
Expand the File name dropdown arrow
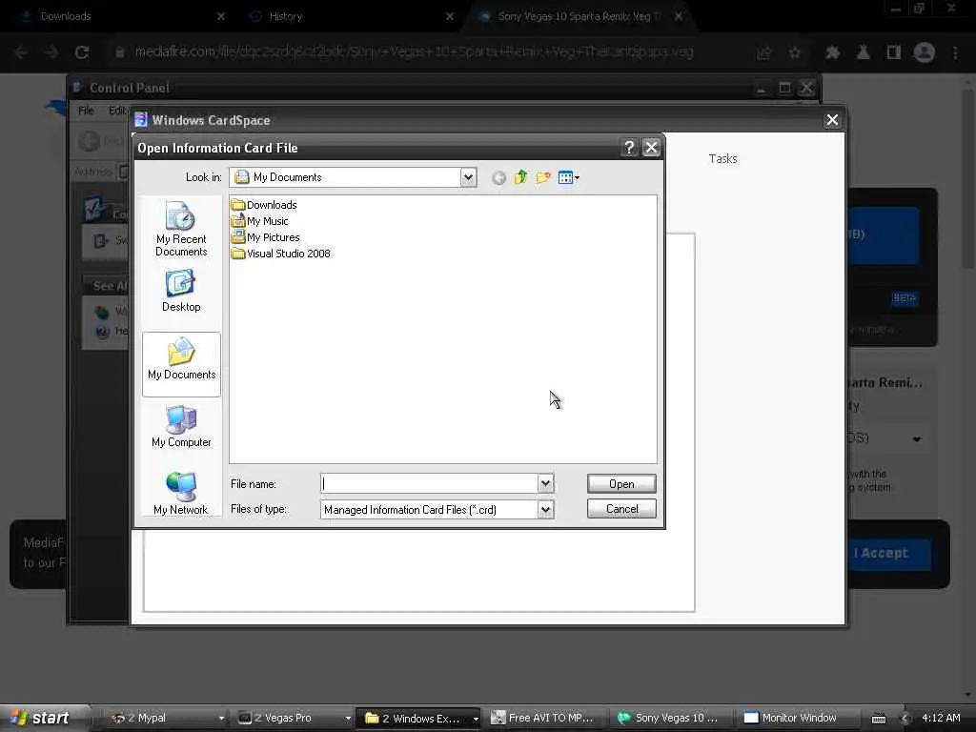(x=545, y=483)
